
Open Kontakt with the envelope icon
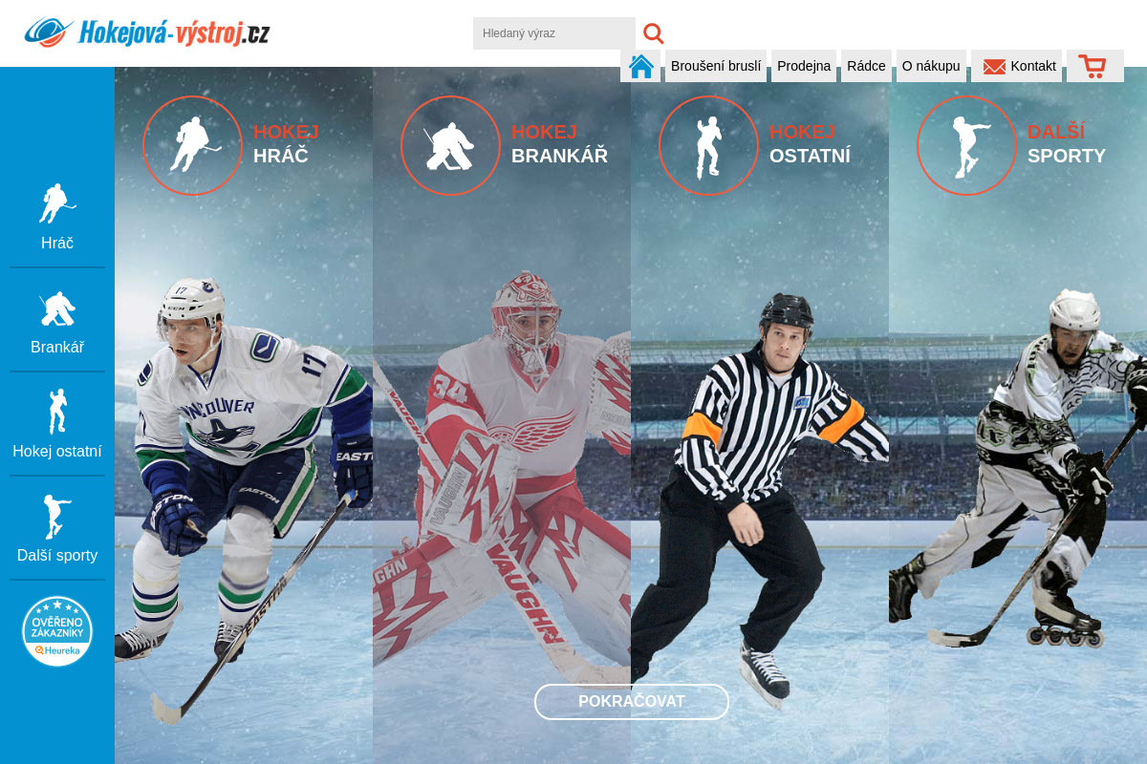click(1017, 66)
